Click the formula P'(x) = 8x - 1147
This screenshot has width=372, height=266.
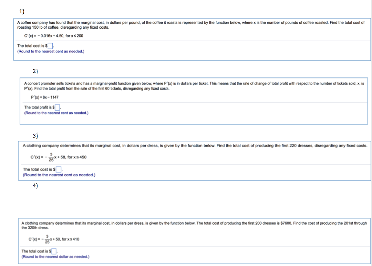45,97
